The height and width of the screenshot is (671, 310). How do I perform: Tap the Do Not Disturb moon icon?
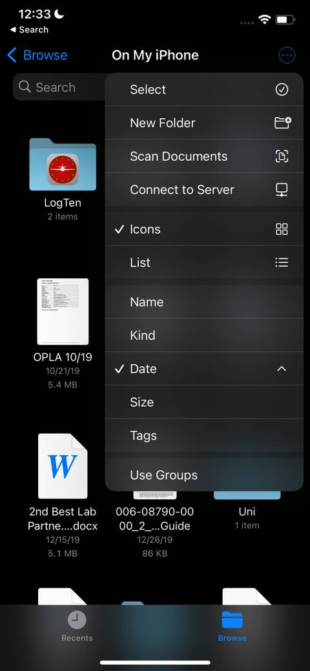59,14
